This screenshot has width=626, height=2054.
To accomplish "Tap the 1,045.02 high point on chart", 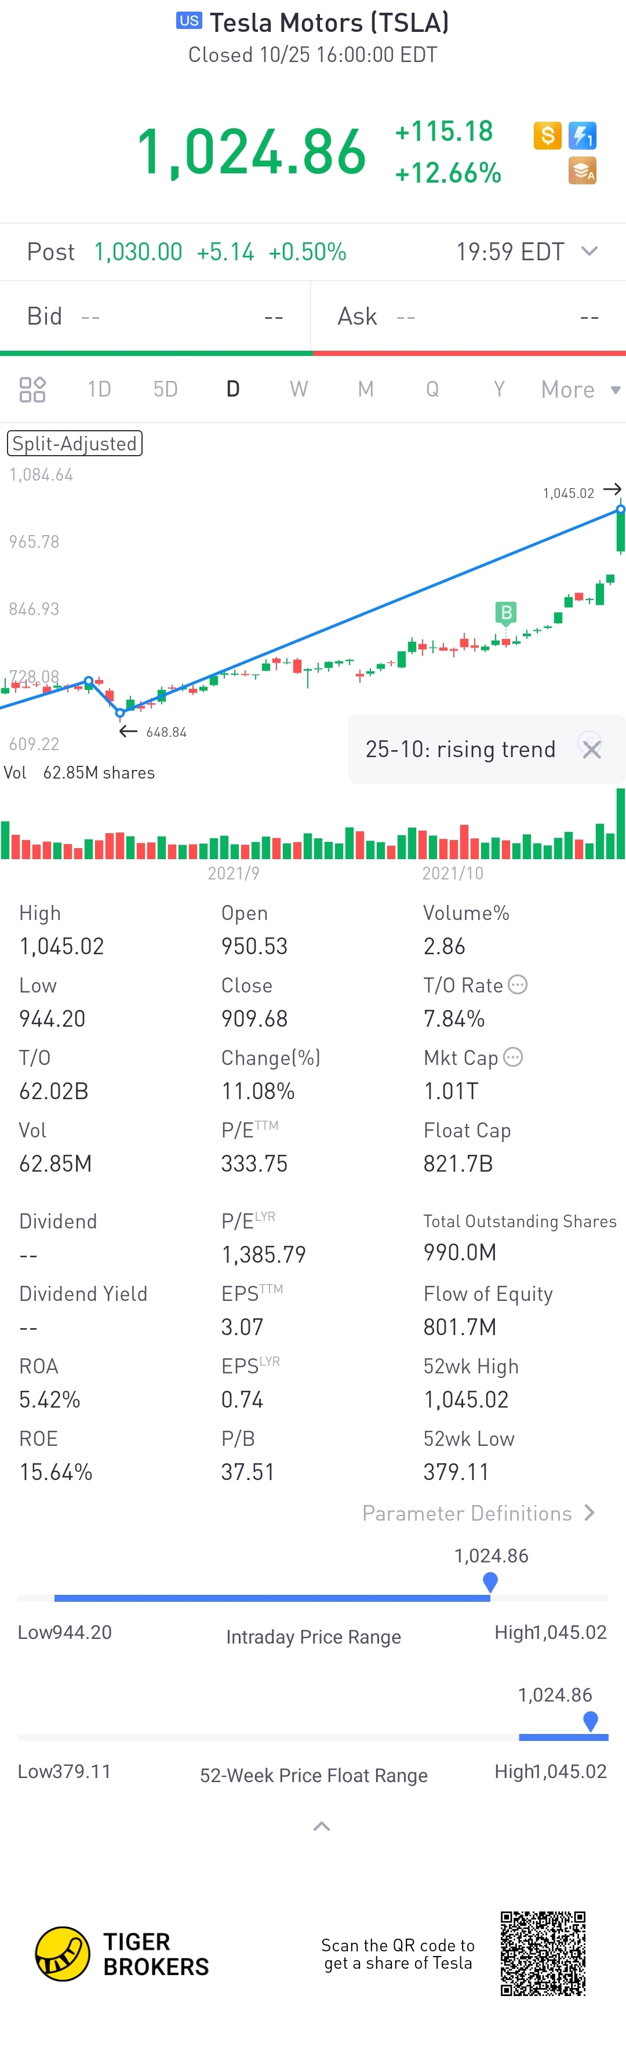I will [x=620, y=508].
